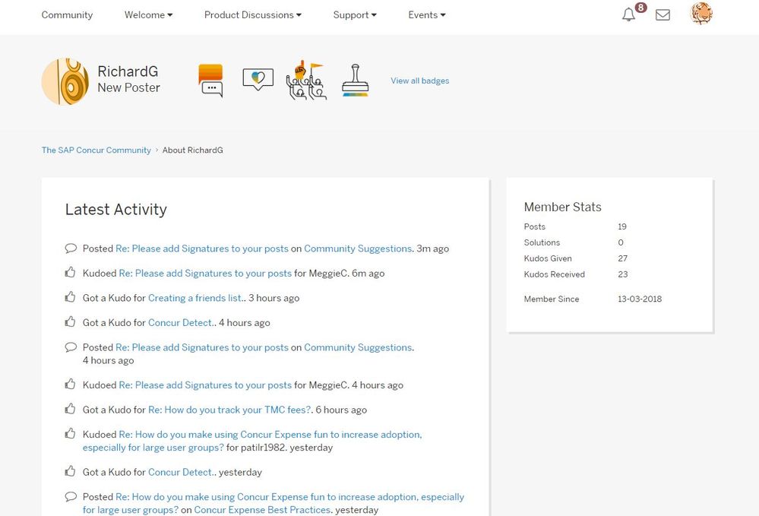Open the signatures post link from 3m ago
The width and height of the screenshot is (759, 516).
coord(202,249)
